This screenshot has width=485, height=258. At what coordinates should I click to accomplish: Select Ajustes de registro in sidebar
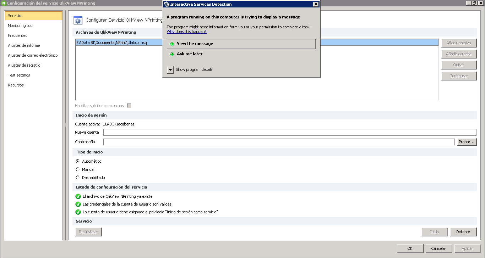coord(33,65)
